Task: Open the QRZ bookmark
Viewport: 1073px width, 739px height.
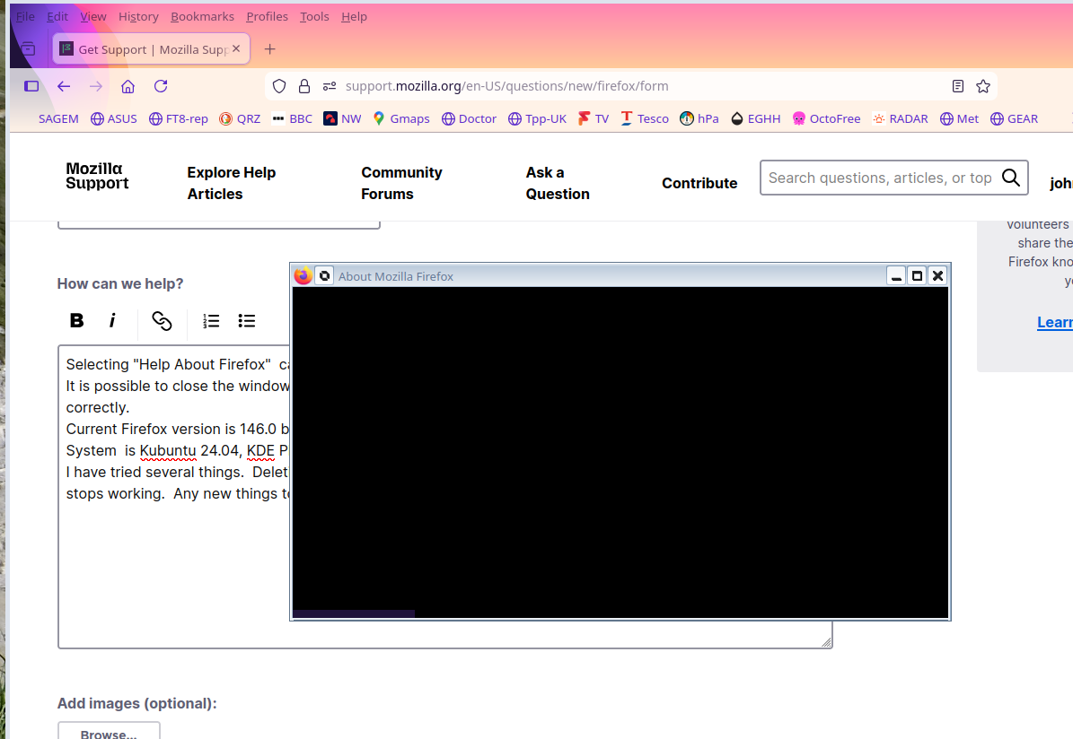Action: click(241, 119)
